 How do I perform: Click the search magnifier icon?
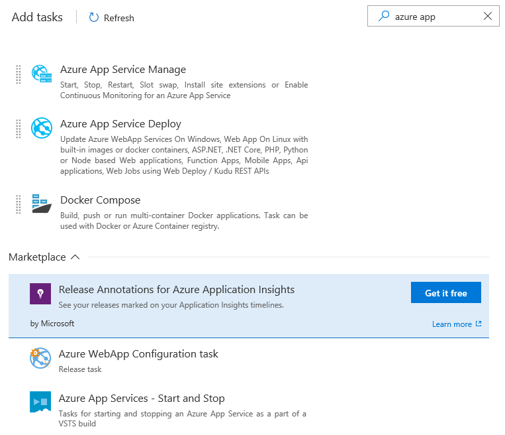[383, 17]
